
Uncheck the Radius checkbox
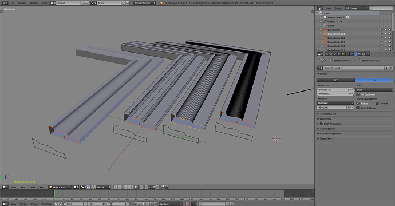point(358,103)
